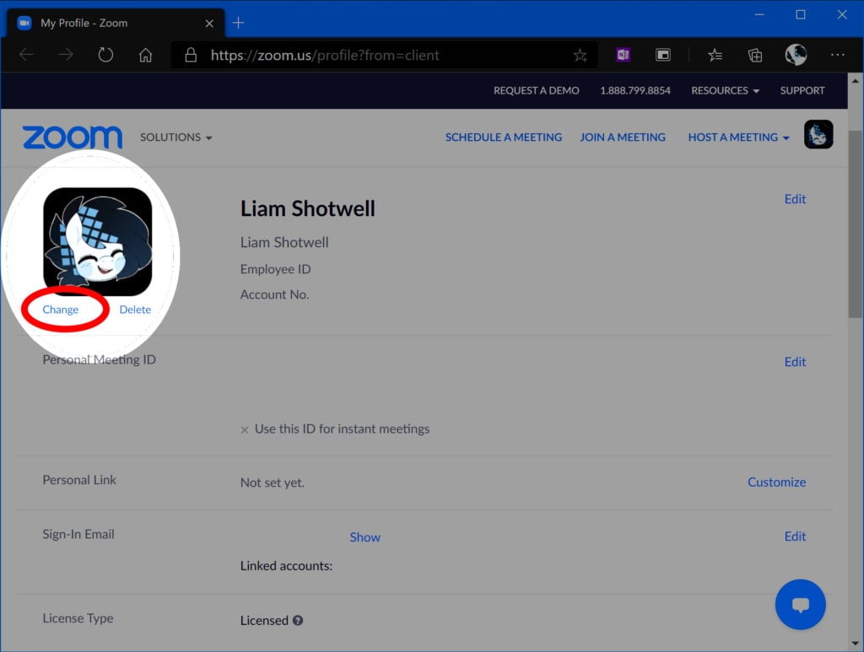Click the Sign-In Email label

coord(78,534)
